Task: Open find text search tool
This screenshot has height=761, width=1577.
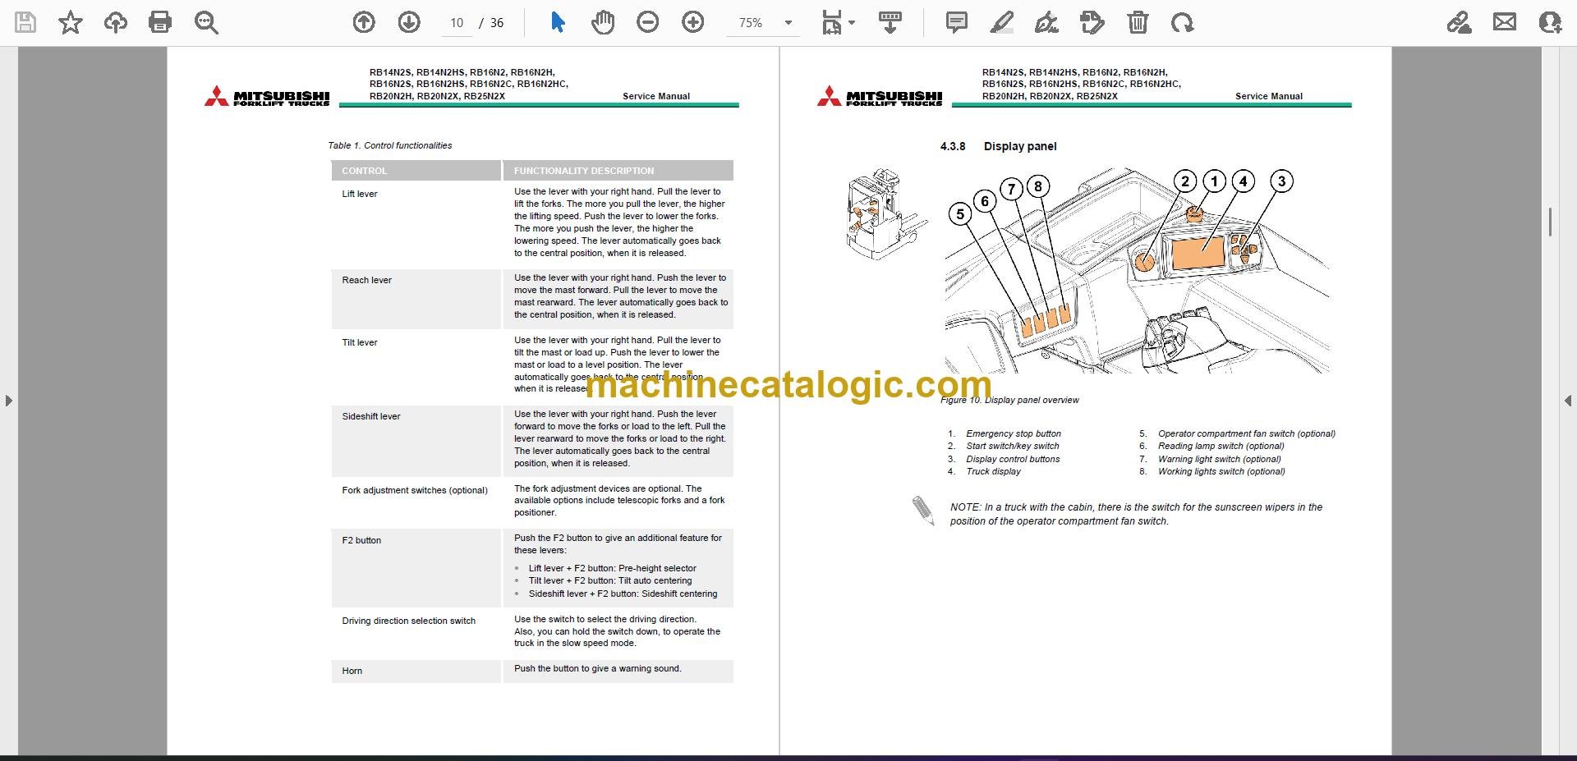Action: click(206, 22)
